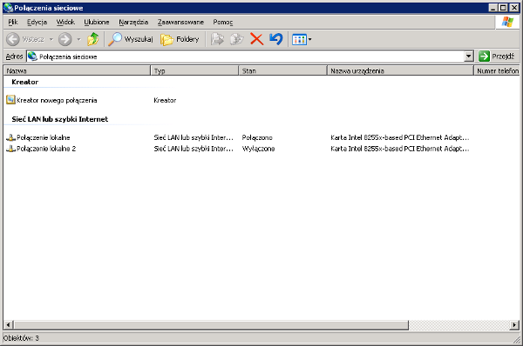Open the Widok menu
The image size is (523, 346).
point(65,22)
